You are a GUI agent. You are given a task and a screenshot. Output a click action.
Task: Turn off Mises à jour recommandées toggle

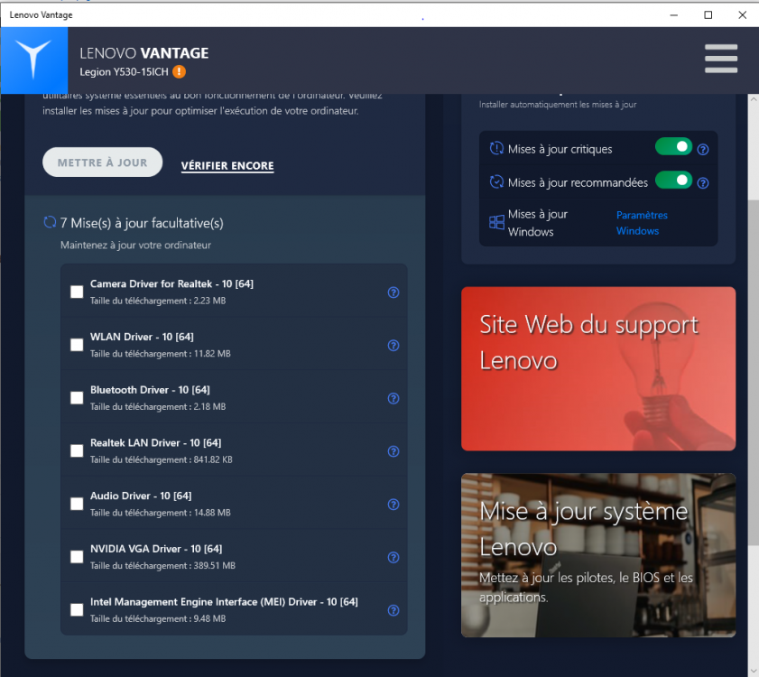pos(673,181)
